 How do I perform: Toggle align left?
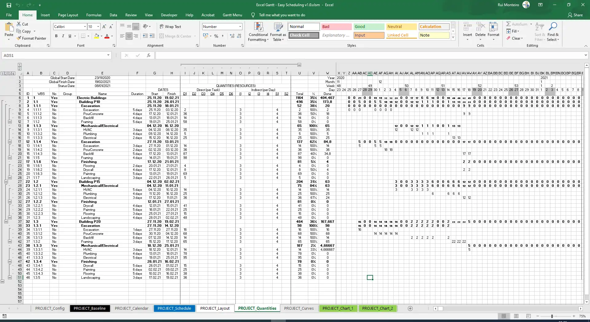tap(122, 36)
